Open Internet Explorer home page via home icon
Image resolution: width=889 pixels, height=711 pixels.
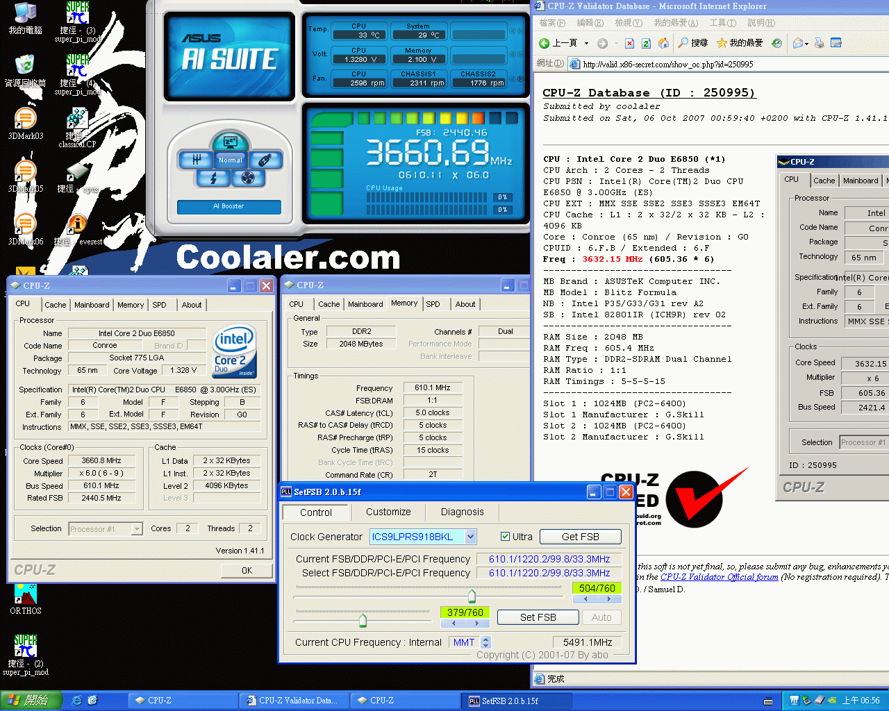click(663, 42)
